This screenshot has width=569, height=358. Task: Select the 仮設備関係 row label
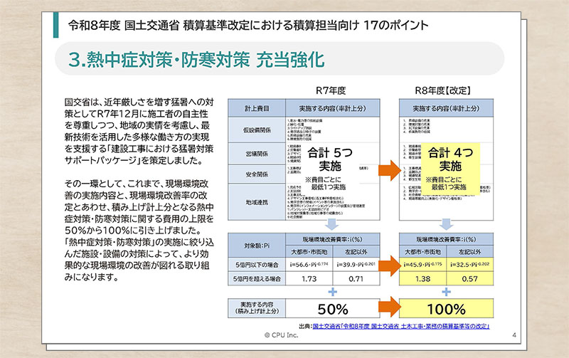[255, 130]
